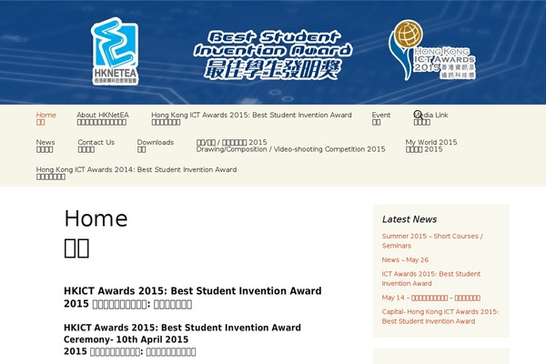This screenshot has width=546, height=364.
Task: Open Hong Kong ICT Awards 2014 menu item
Action: click(x=136, y=173)
